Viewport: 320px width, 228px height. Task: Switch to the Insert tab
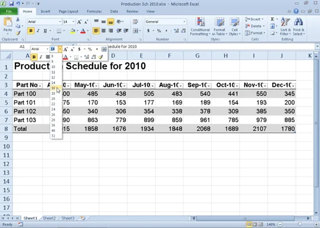45,11
